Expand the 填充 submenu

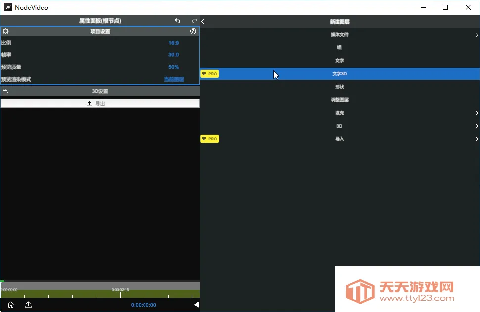click(477, 113)
